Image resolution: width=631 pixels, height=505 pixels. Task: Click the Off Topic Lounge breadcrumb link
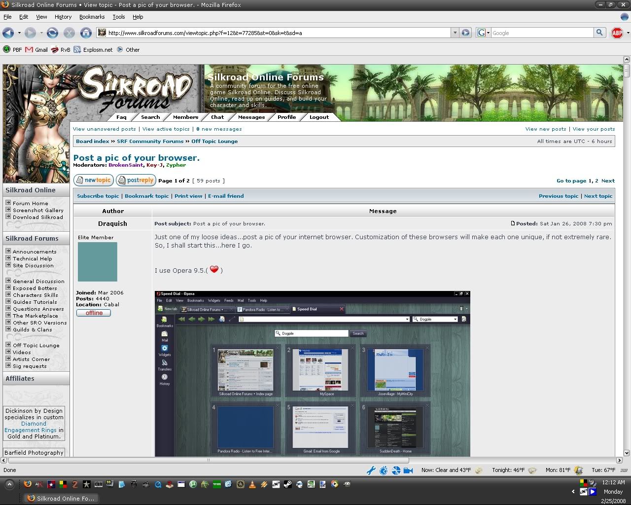pos(214,142)
